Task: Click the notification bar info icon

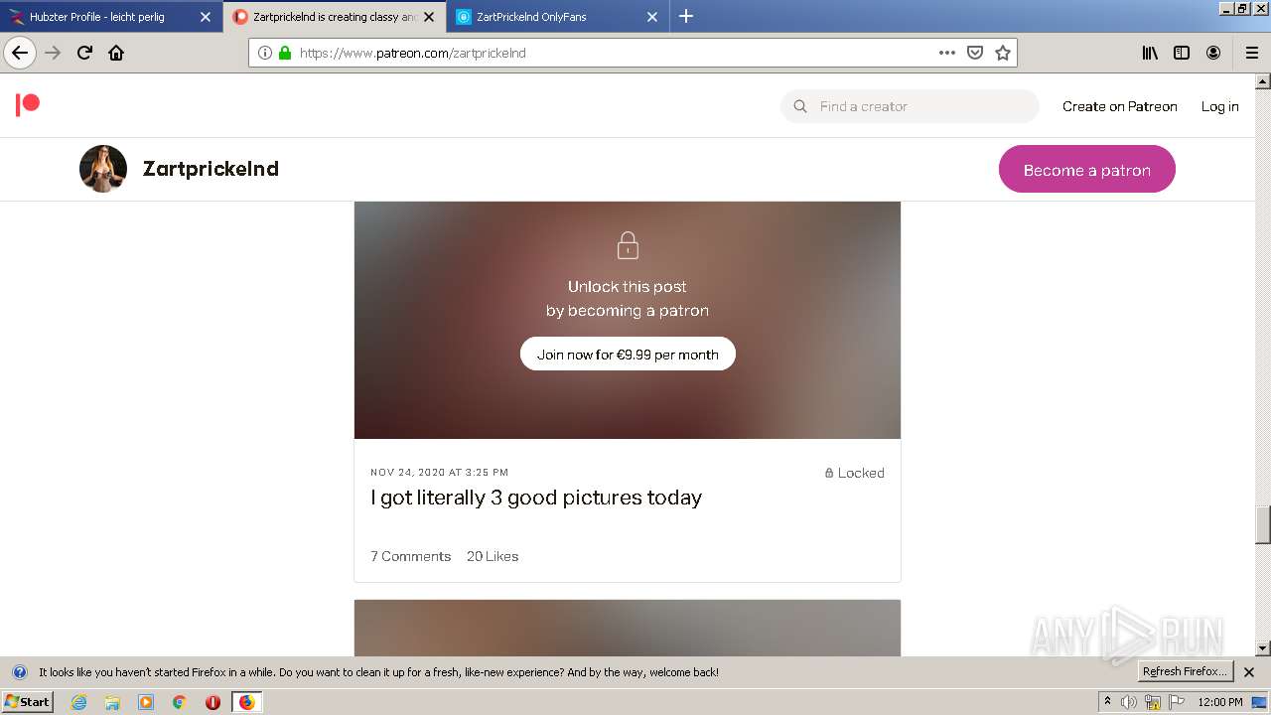Action: point(19,672)
